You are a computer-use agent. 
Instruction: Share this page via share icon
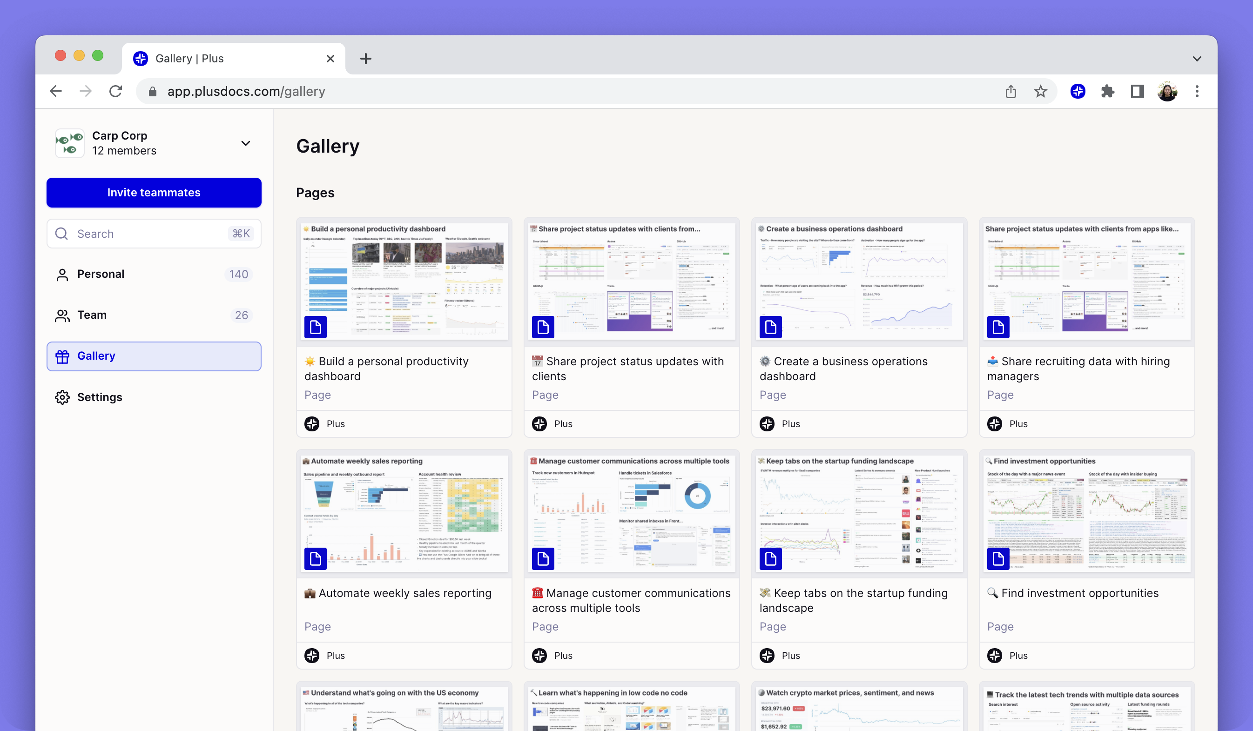[x=1010, y=92]
